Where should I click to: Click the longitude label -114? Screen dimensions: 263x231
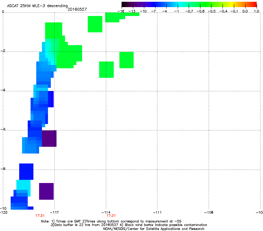[x=106, y=213]
